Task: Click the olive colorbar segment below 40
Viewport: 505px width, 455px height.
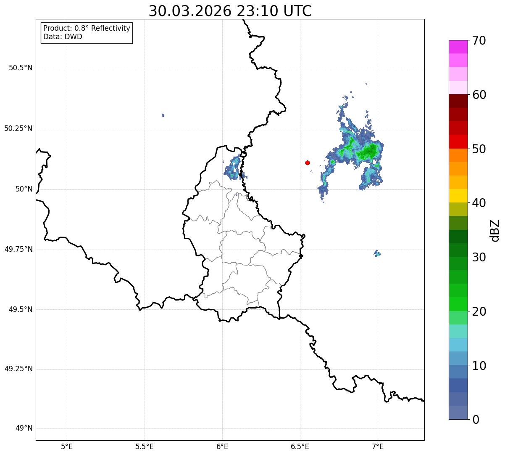Action: [x=458, y=210]
